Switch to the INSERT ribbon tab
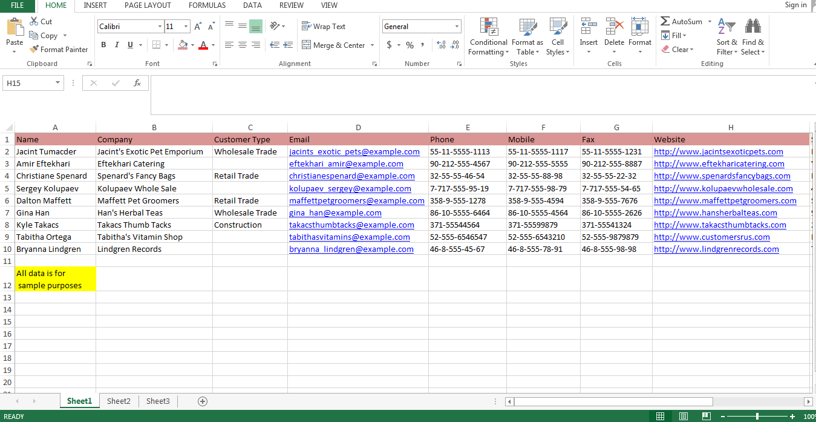816x422 pixels. click(x=95, y=5)
